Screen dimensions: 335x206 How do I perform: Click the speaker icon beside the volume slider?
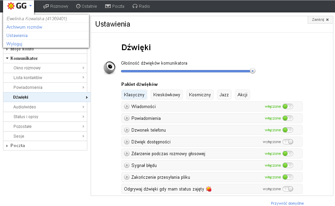(x=109, y=66)
